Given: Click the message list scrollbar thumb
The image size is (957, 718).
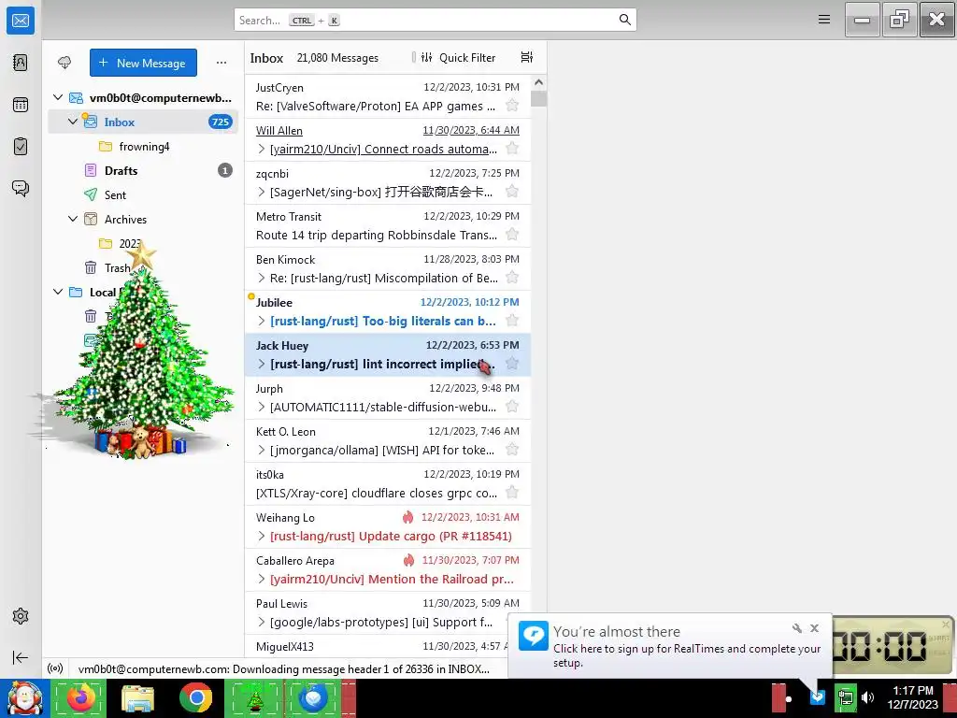Looking at the screenshot, I should pyautogui.click(x=538, y=98).
